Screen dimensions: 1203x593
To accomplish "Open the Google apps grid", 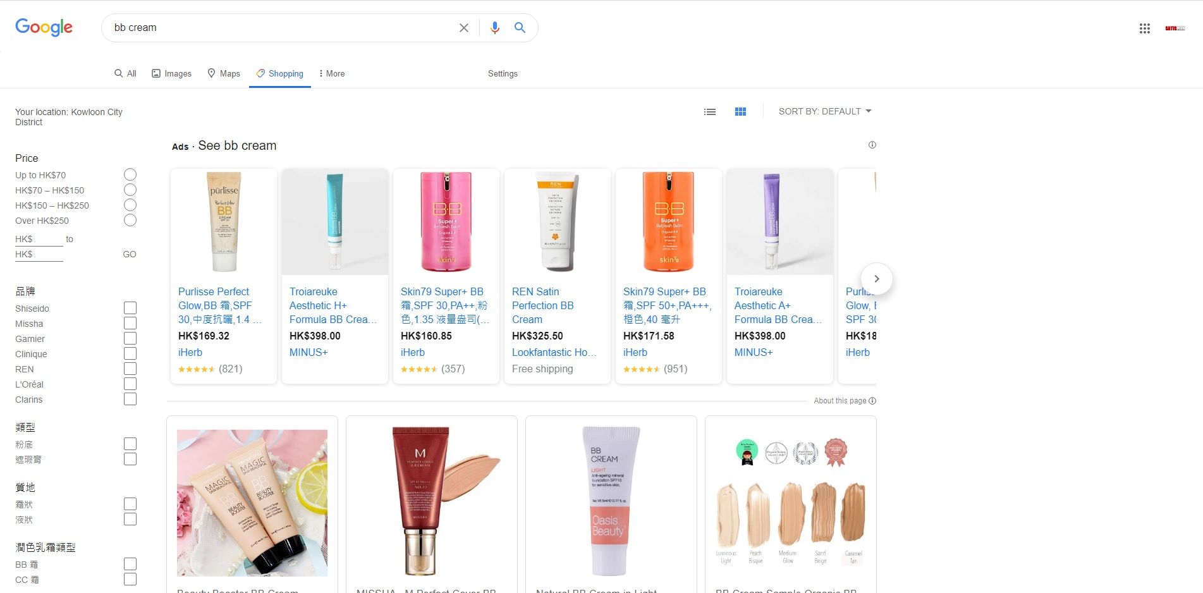I will coord(1145,28).
